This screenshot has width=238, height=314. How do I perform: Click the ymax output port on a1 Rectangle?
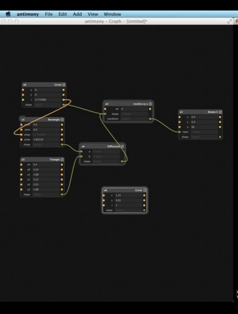[62, 140]
